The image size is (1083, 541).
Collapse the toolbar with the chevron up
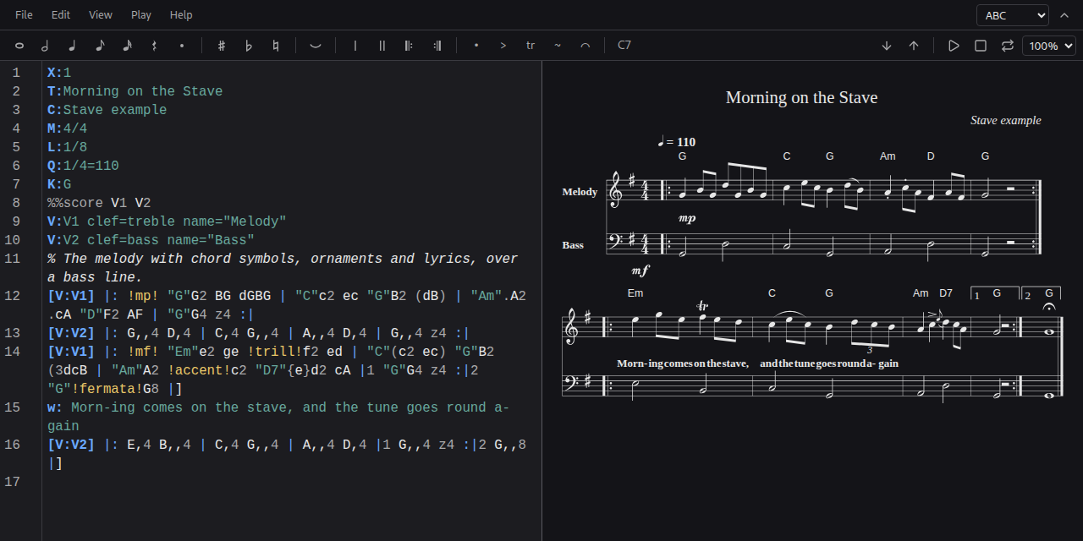coord(1064,15)
